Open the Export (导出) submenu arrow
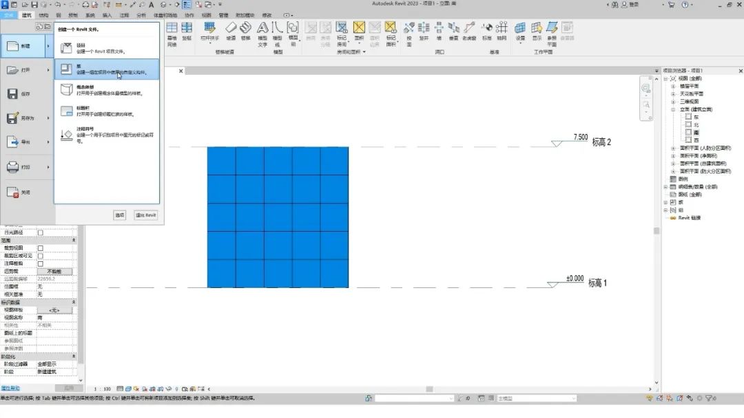Image resolution: width=744 pixels, height=418 pixels. pos(48,142)
